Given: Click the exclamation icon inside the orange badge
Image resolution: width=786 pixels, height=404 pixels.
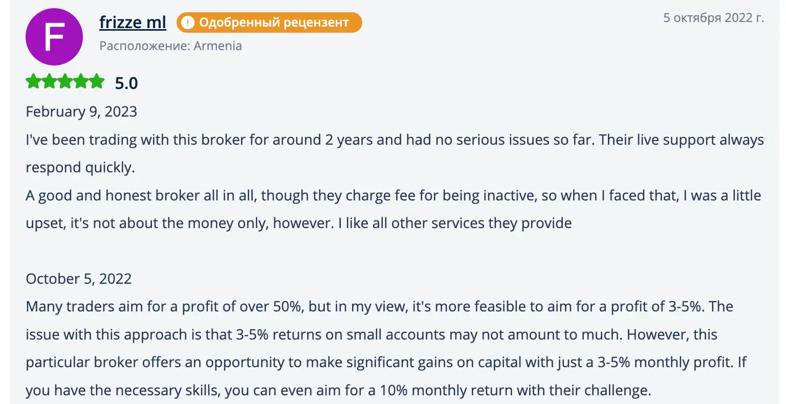Looking at the screenshot, I should (189, 22).
